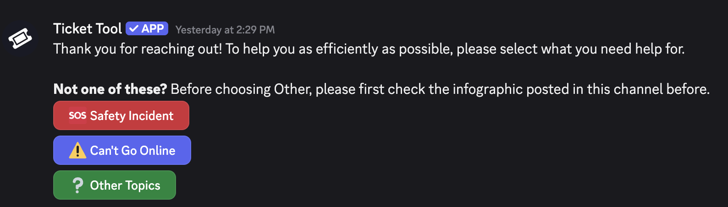Click the bold "Not one of these?" text
728x207 pixels.
pos(110,89)
